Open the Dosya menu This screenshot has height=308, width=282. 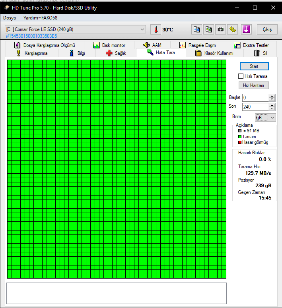click(10, 18)
